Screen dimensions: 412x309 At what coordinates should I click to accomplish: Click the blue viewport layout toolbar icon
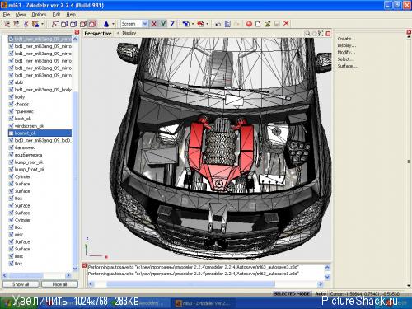coord(186,24)
